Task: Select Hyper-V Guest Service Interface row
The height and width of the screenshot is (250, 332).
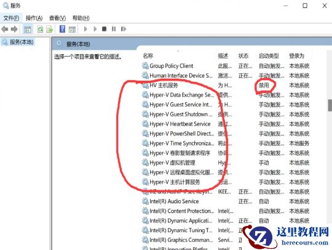Action: coord(226,105)
